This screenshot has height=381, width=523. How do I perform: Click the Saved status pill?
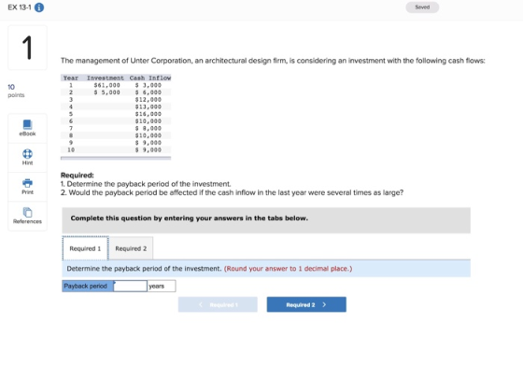point(422,7)
